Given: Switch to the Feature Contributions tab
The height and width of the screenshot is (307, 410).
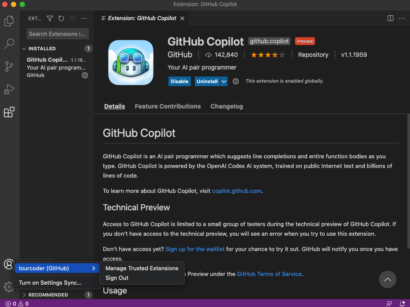Looking at the screenshot, I should click(168, 106).
